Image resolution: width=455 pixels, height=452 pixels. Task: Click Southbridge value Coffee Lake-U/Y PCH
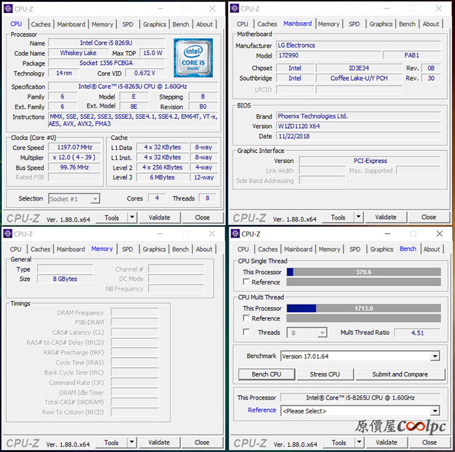click(359, 78)
